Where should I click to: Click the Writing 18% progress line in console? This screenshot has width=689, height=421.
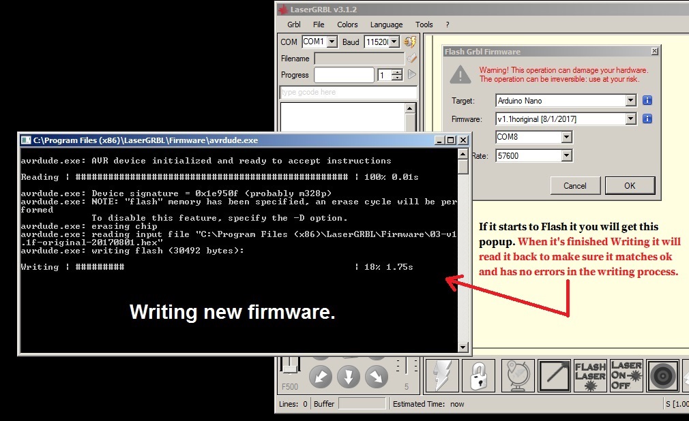pyautogui.click(x=217, y=267)
